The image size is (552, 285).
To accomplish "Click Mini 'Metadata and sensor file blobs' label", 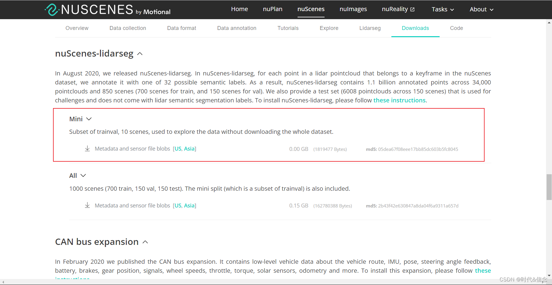I will coord(132,149).
